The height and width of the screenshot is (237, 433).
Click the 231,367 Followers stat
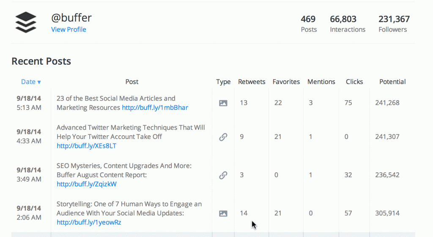tap(394, 24)
